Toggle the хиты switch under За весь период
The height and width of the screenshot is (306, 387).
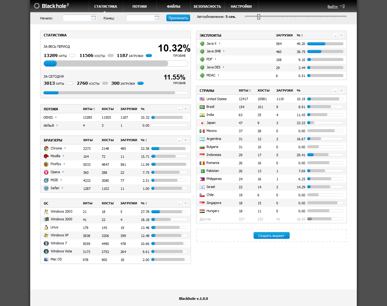click(72, 56)
